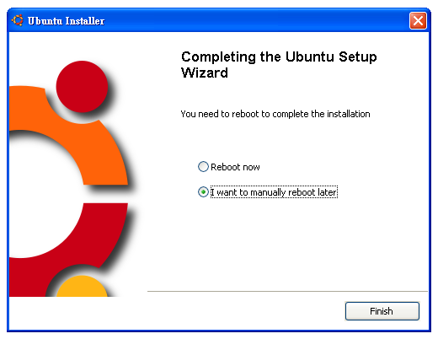Click the yellow circle in Ubuntu artwork

82,287
